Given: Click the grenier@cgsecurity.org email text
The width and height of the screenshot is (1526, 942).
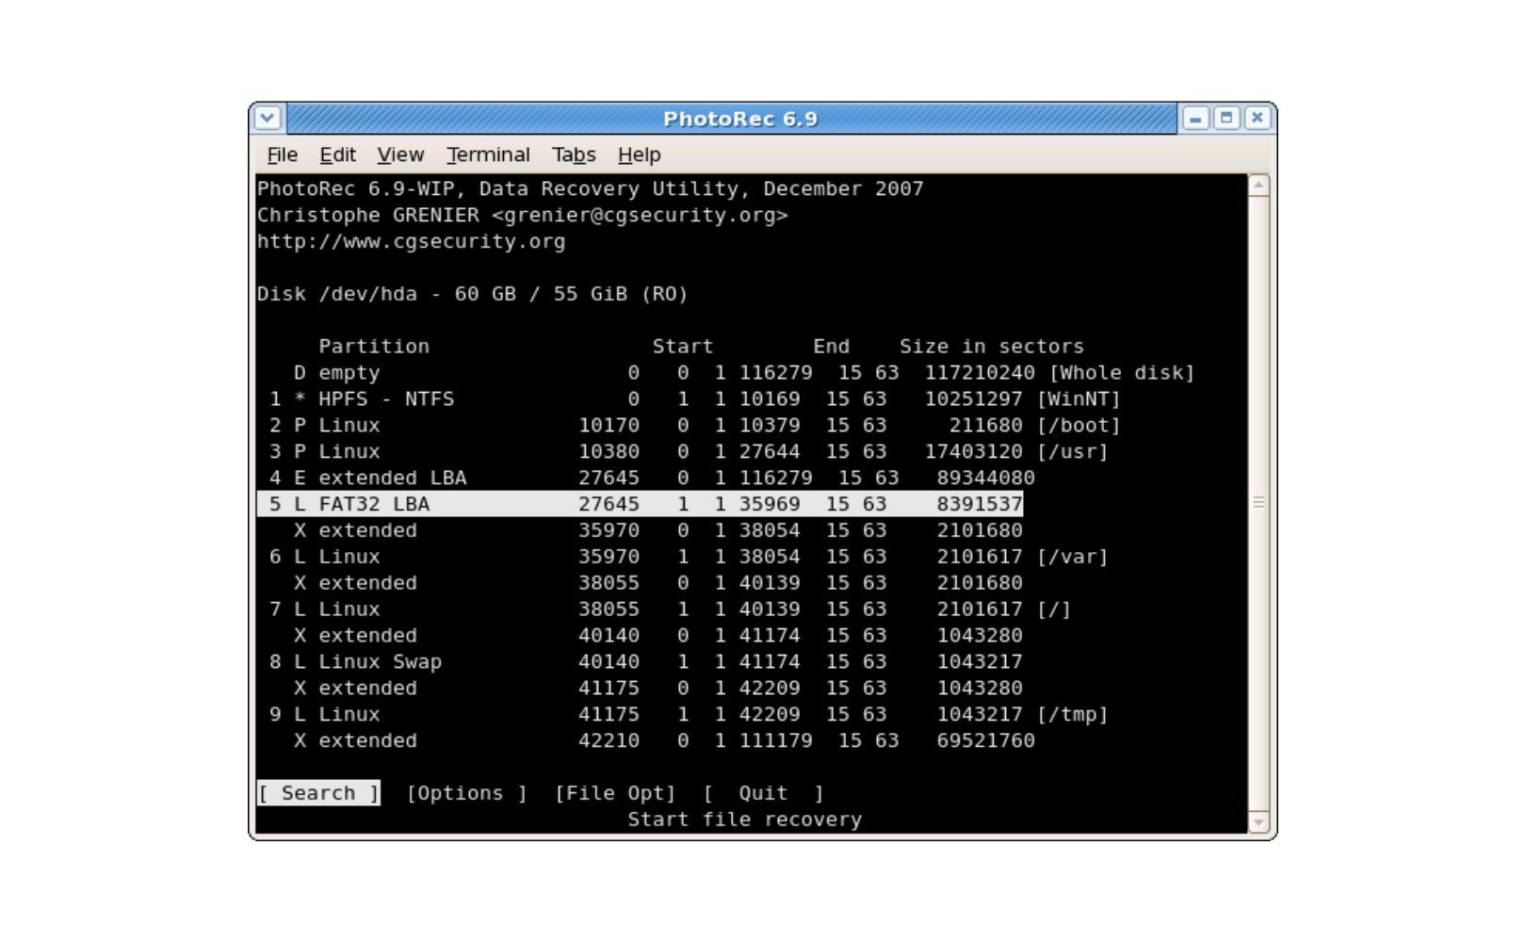Looking at the screenshot, I should (640, 215).
